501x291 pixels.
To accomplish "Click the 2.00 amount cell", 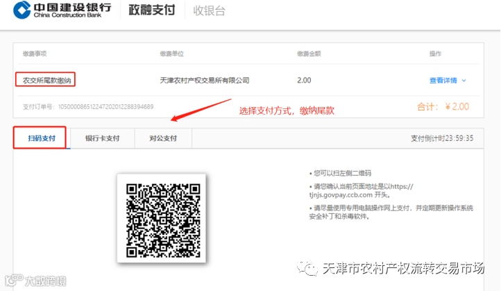I will point(304,81).
